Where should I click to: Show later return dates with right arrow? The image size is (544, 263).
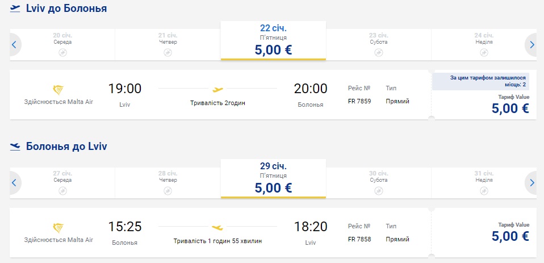pyautogui.click(x=531, y=182)
